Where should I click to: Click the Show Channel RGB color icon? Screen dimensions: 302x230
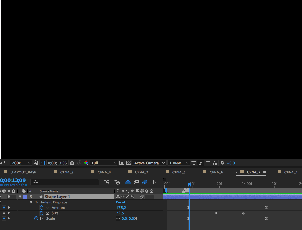[86, 163]
